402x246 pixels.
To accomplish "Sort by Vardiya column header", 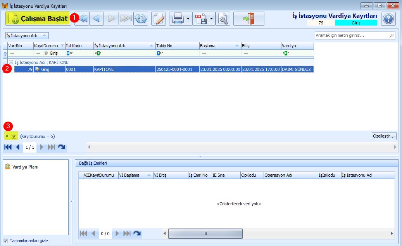I will [x=297, y=46].
